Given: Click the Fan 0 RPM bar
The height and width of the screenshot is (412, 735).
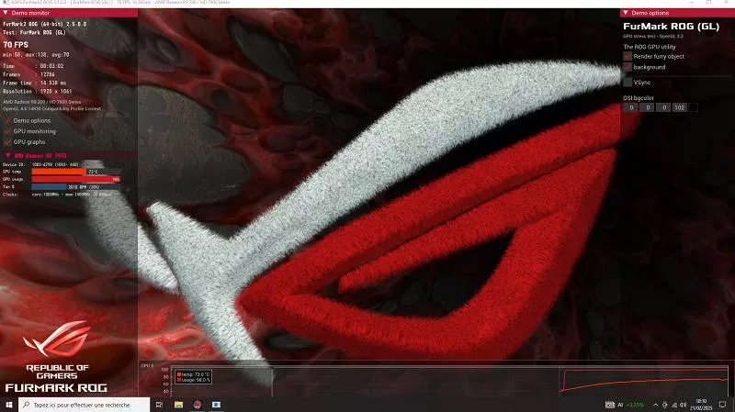Looking at the screenshot, I should (x=75, y=187).
